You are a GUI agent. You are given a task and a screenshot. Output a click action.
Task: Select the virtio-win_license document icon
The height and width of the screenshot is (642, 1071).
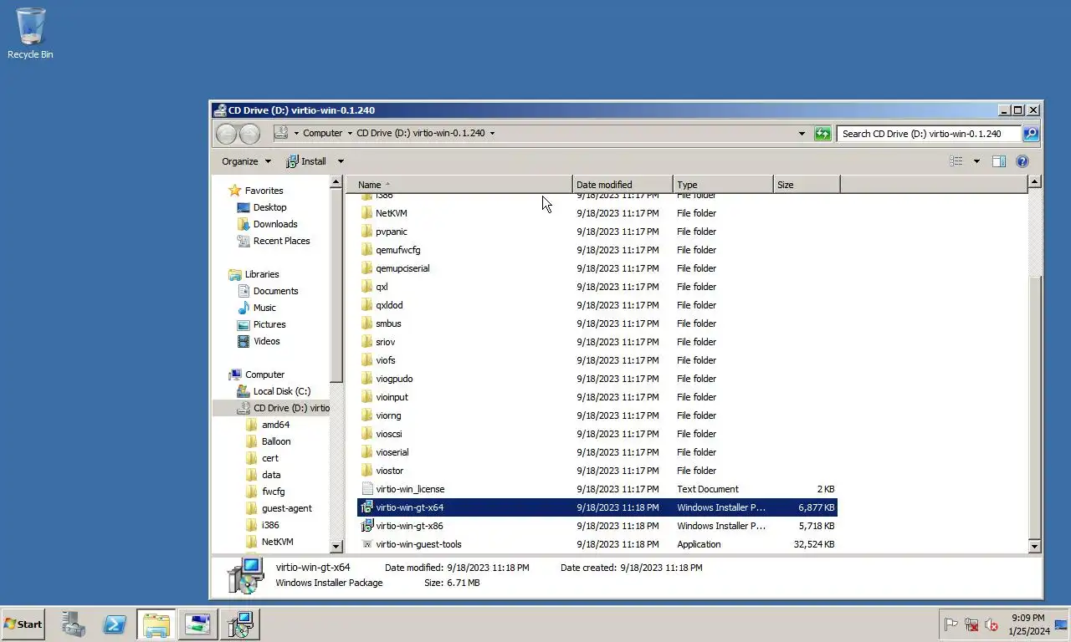366,489
